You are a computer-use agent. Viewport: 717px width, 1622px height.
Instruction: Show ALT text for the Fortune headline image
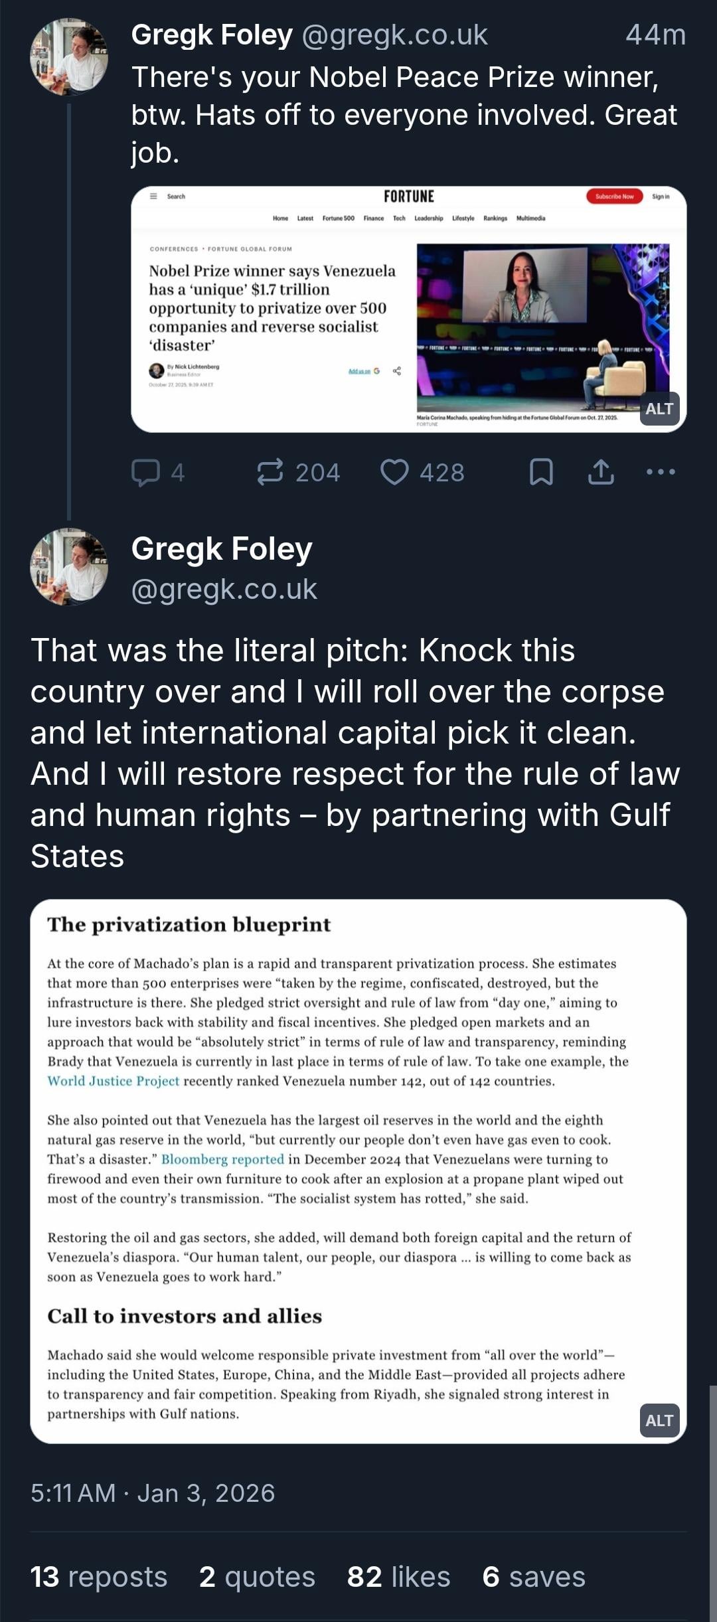(x=659, y=409)
